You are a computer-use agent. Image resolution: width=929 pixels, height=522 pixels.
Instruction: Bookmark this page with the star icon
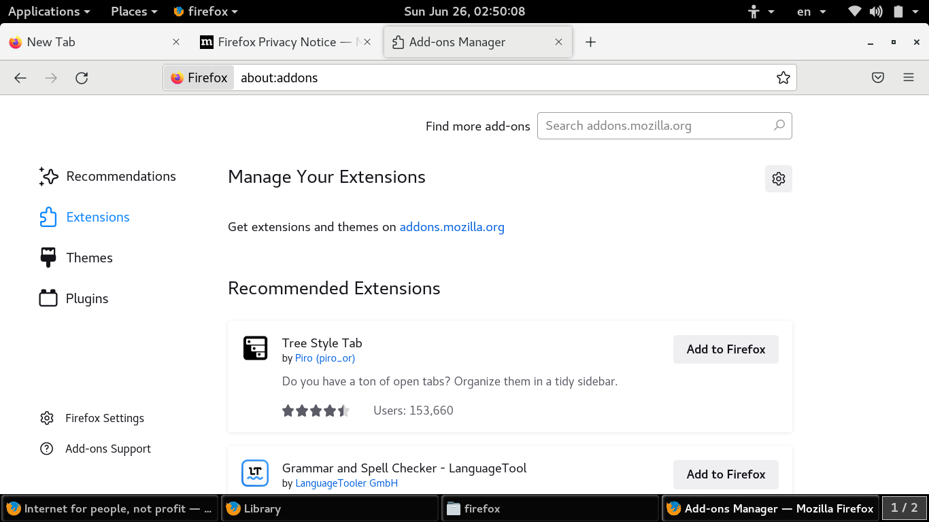[783, 77]
